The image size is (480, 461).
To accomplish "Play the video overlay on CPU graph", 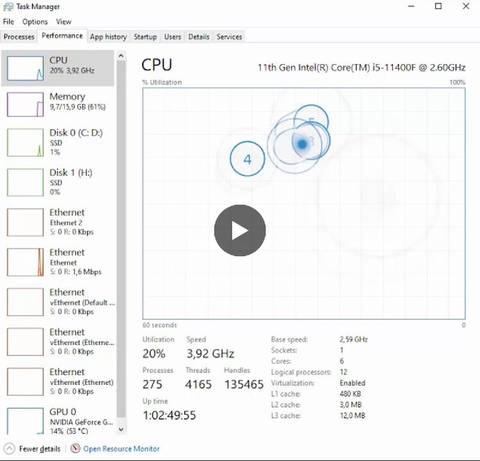I will (x=239, y=230).
